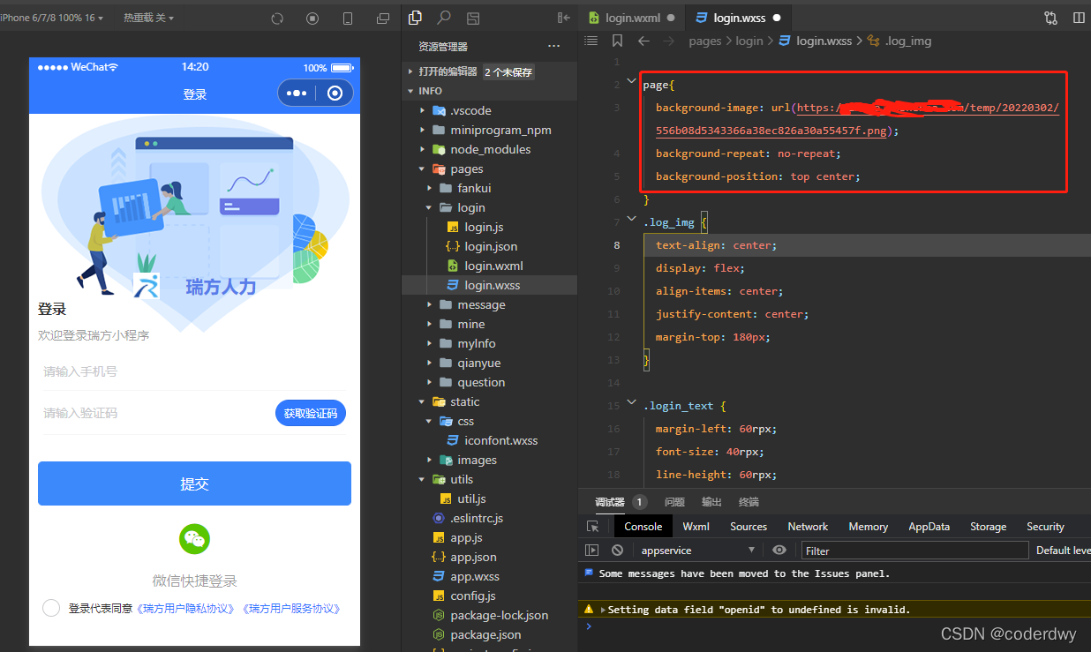Image resolution: width=1091 pixels, height=652 pixels.
Task: Click the console Filter input
Action: click(914, 551)
